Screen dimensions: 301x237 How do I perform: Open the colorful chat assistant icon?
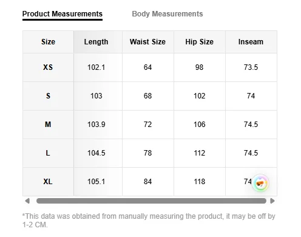(260, 183)
